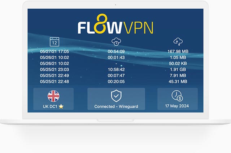Select the 05/25/21 22:49 session entry
This screenshot has width=231, height=153.
click(x=55, y=75)
